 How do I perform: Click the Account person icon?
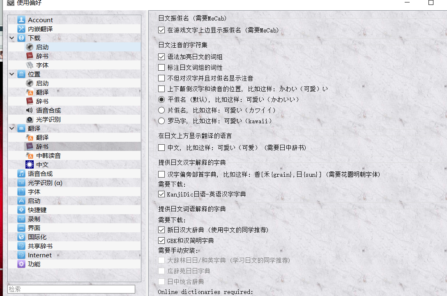21,20
